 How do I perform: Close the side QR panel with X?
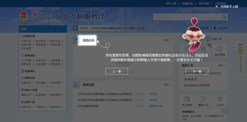click(x=241, y=77)
